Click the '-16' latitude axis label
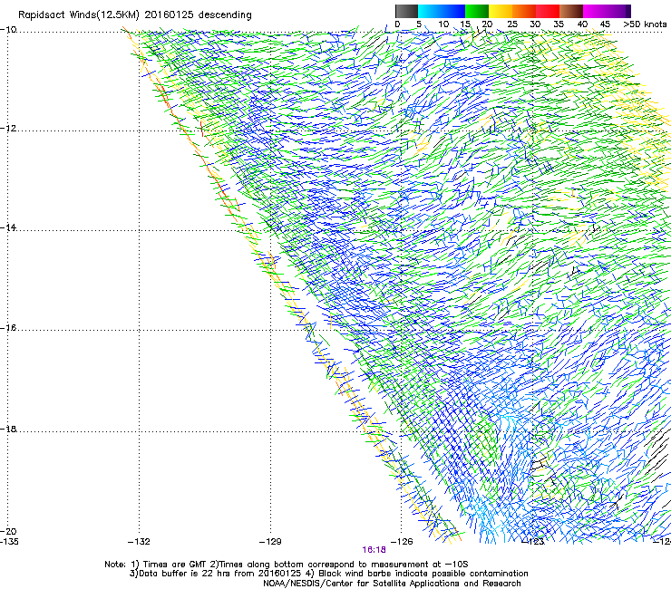The height and width of the screenshot is (589, 671). [8, 328]
